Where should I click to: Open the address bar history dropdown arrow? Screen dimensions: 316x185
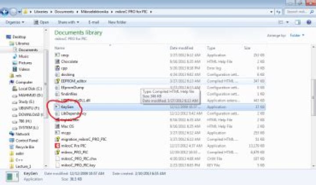271,12
